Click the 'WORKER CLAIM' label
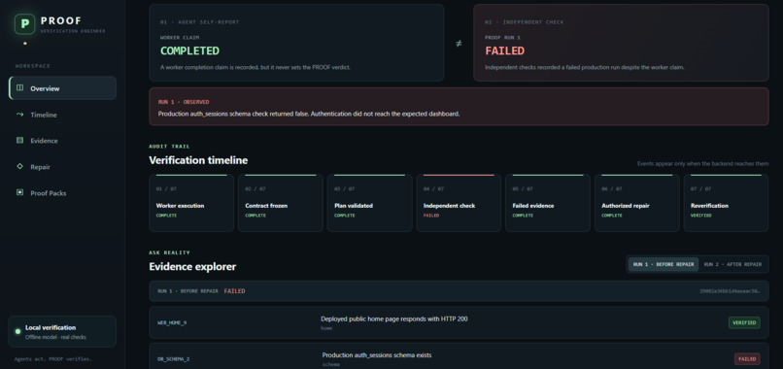 point(179,38)
